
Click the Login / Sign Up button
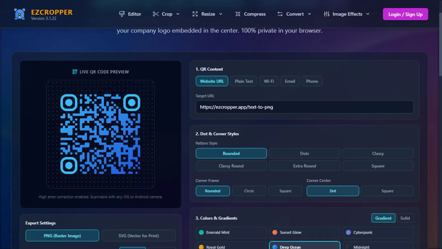tap(405, 14)
